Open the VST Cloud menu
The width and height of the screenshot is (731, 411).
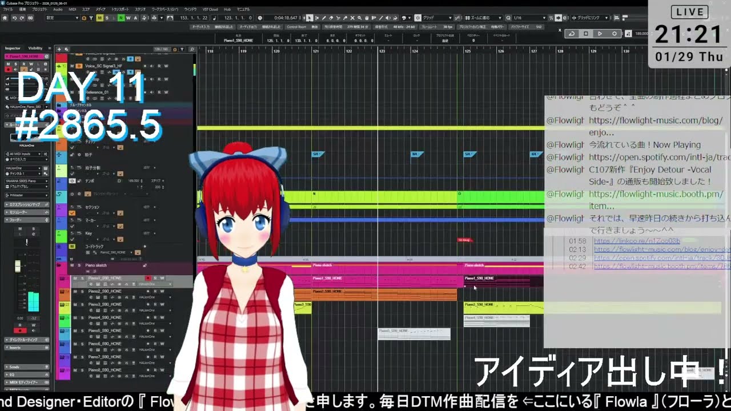coord(210,9)
